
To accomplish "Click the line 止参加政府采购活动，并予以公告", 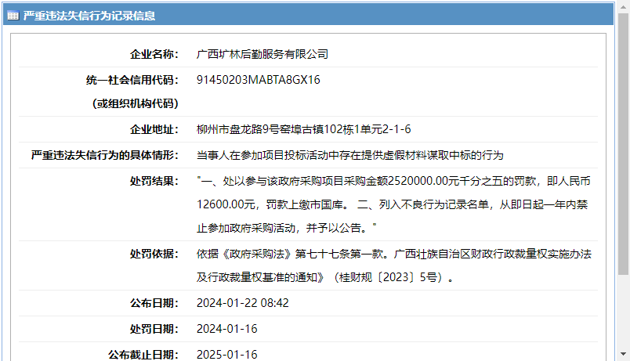I will tap(287, 228).
